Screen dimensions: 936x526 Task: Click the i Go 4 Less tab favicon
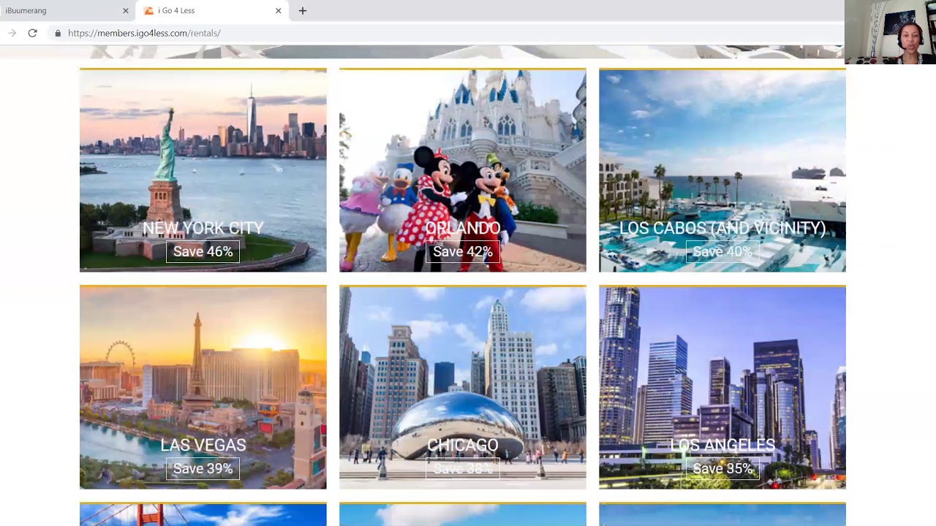click(x=149, y=11)
